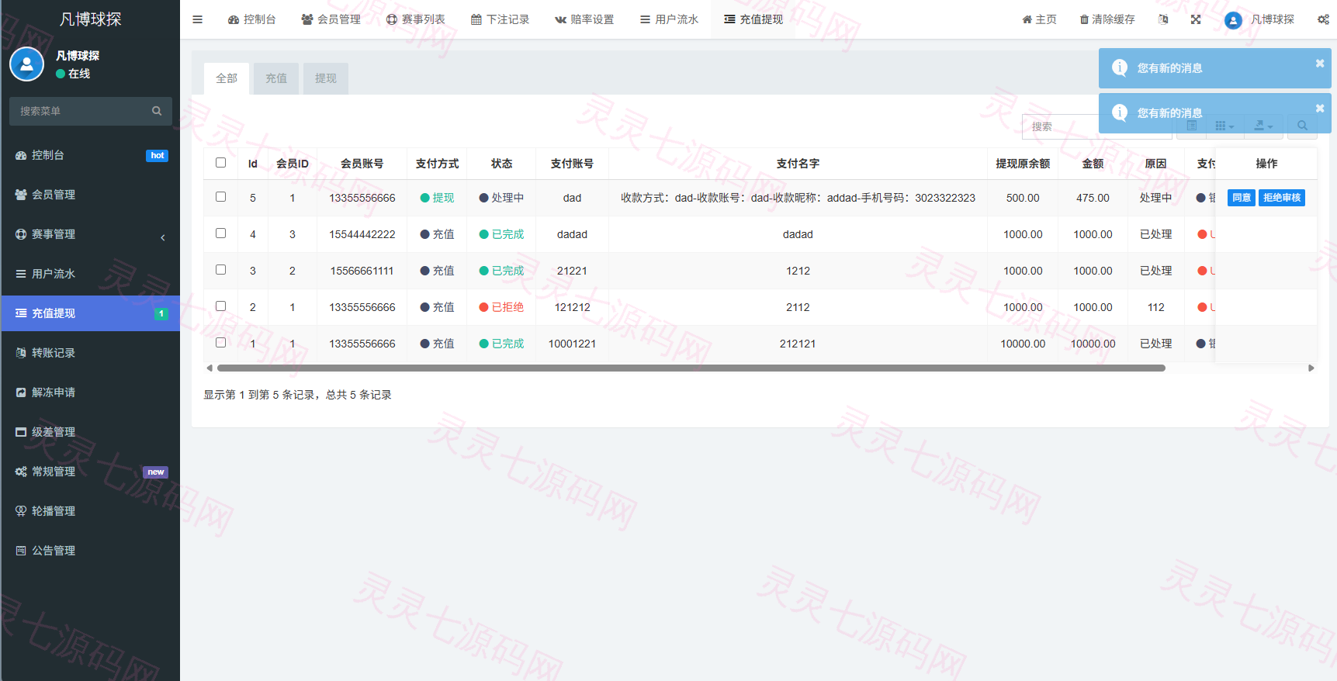Check the row checkbox for Id 4
Screen dimensions: 1337x681
pyautogui.click(x=221, y=233)
